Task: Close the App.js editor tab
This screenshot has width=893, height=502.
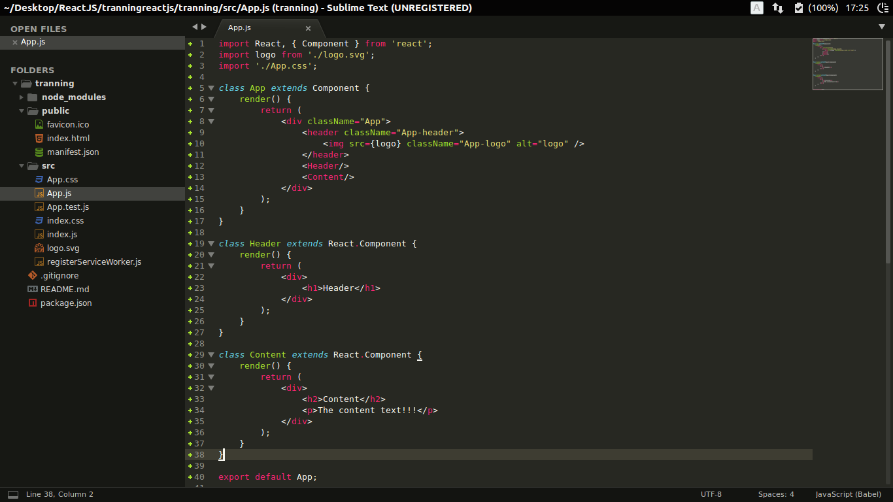Action: [x=308, y=28]
